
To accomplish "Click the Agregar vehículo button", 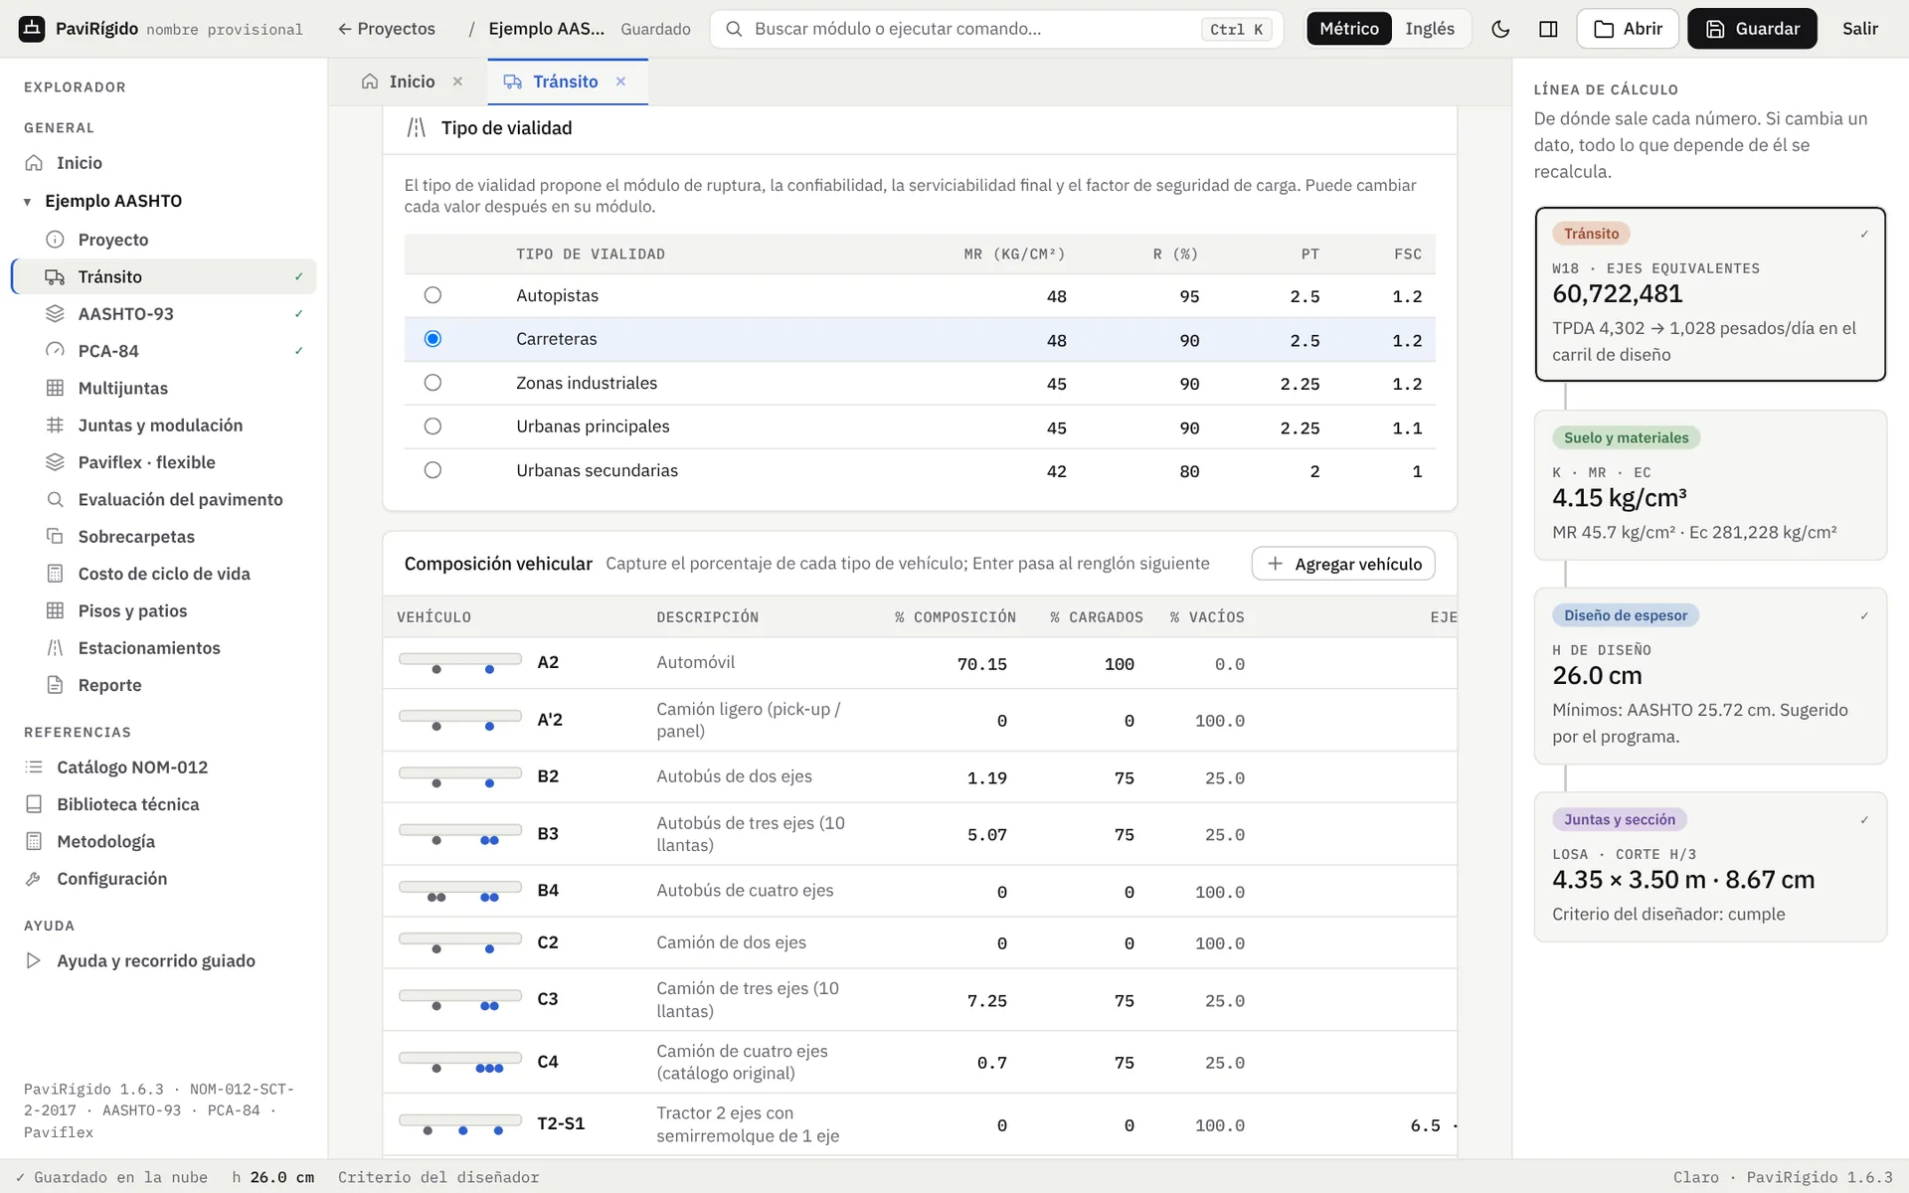I will (x=1343, y=564).
